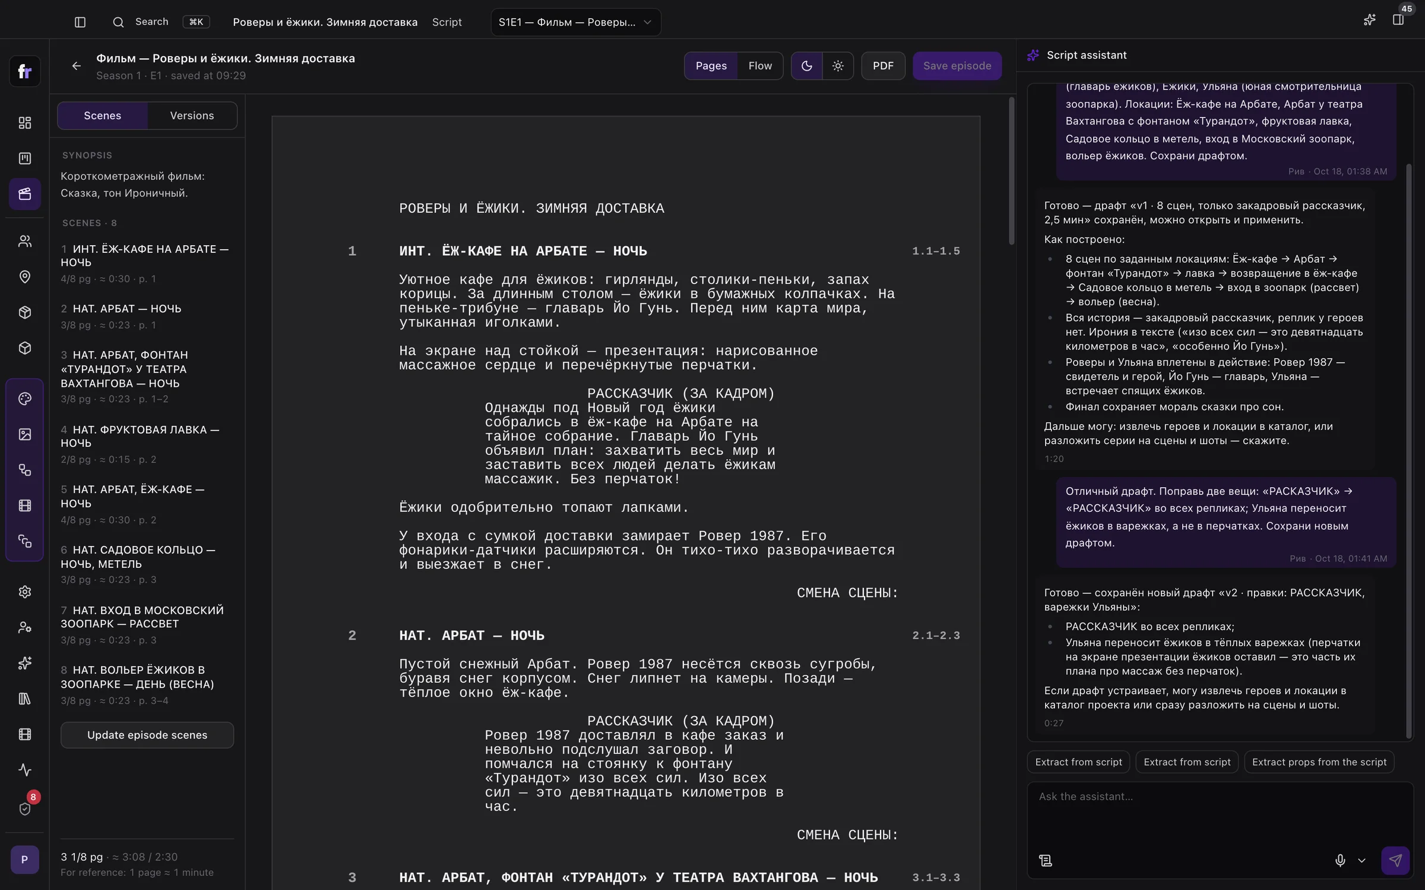This screenshot has height=890, width=1425.
Task: Open the clapperboard script icon in sidebar
Action: pos(25,194)
